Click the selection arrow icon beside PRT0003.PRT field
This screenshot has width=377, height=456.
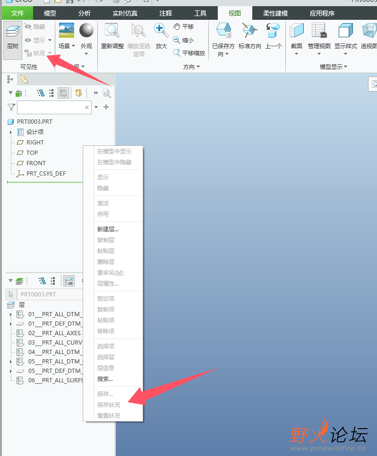(x=11, y=294)
